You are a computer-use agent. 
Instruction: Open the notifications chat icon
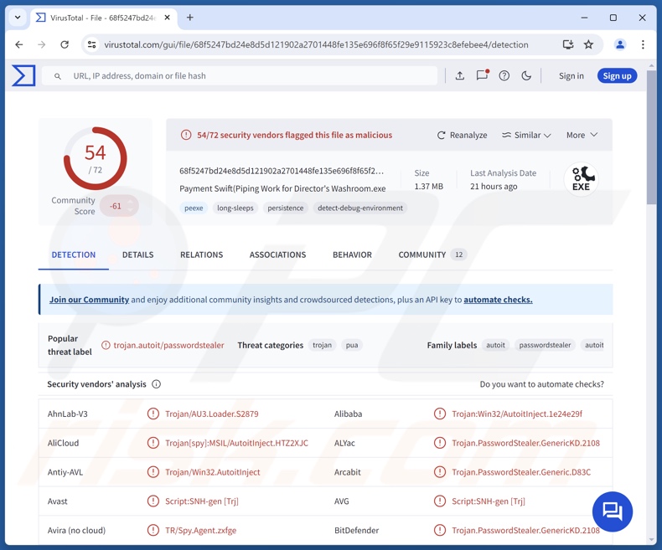482,75
